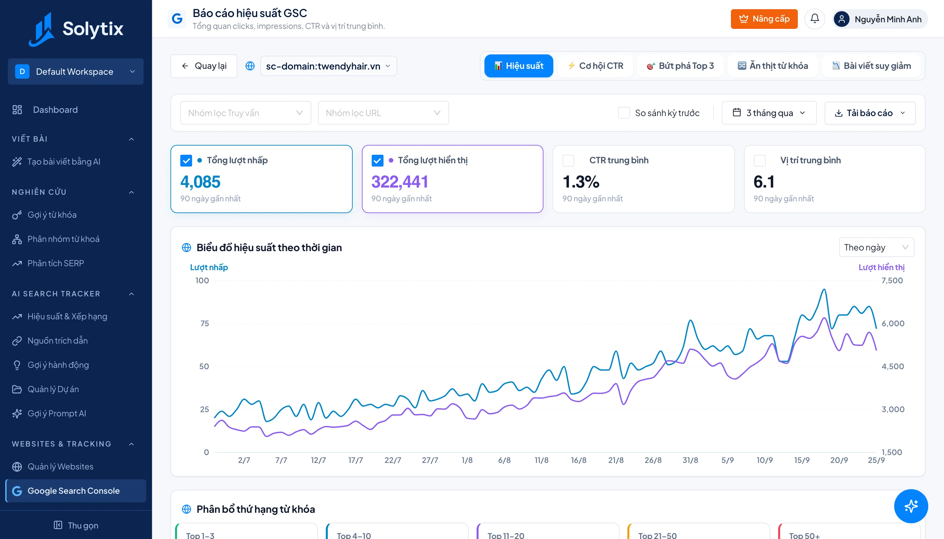Open the Nhóm lọc Truy vấn dropdown
The height and width of the screenshot is (539, 944).
click(x=246, y=113)
